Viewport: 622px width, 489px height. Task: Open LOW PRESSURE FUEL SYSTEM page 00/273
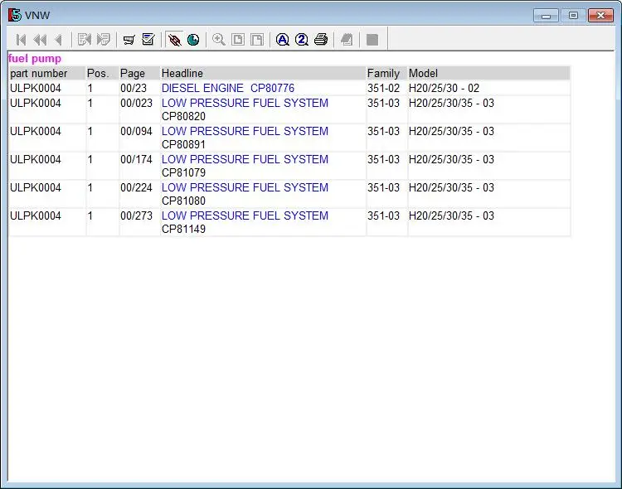coord(245,215)
